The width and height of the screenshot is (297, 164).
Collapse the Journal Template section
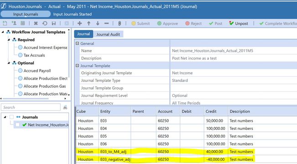pyautogui.click(x=77, y=65)
